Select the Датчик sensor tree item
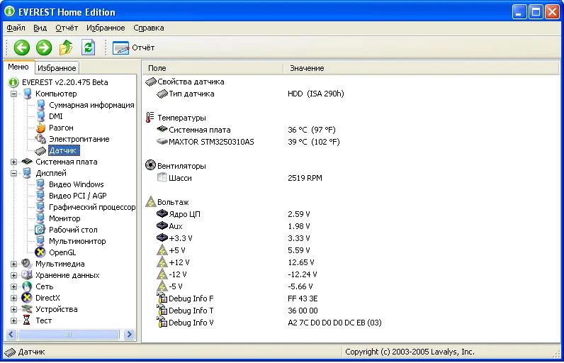 point(63,150)
